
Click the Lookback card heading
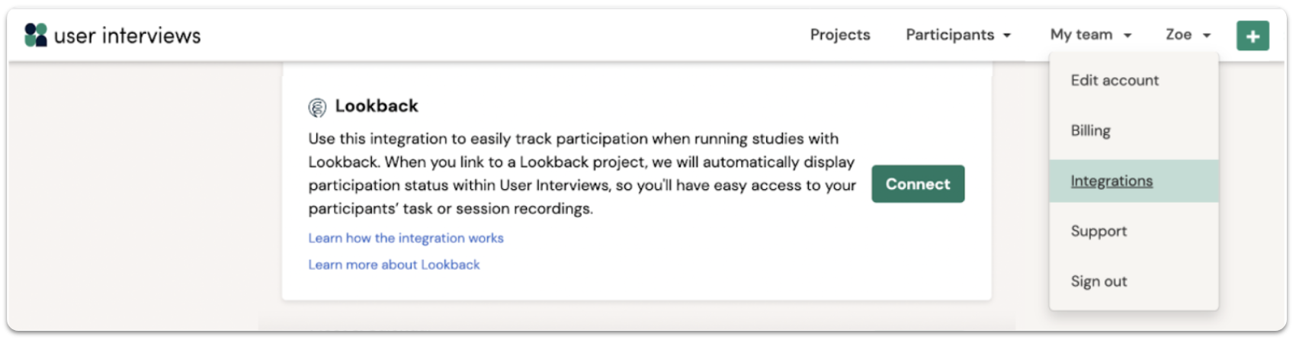click(377, 106)
